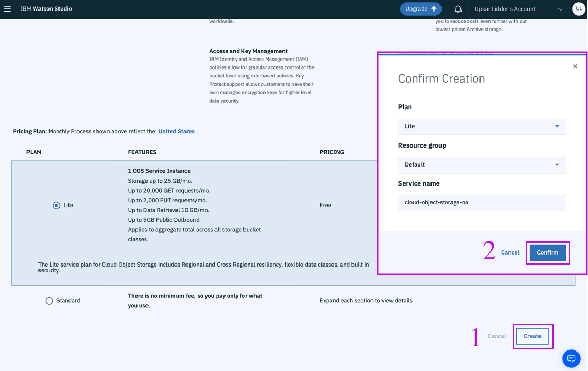Viewport: 588px width, 371px height.
Task: Click the Free pricing text
Action: click(325, 205)
